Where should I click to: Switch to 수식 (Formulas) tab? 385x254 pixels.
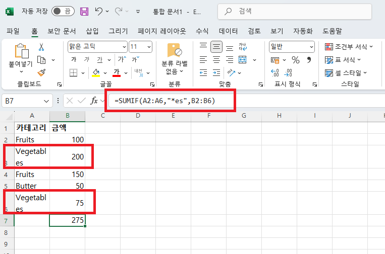(x=202, y=31)
